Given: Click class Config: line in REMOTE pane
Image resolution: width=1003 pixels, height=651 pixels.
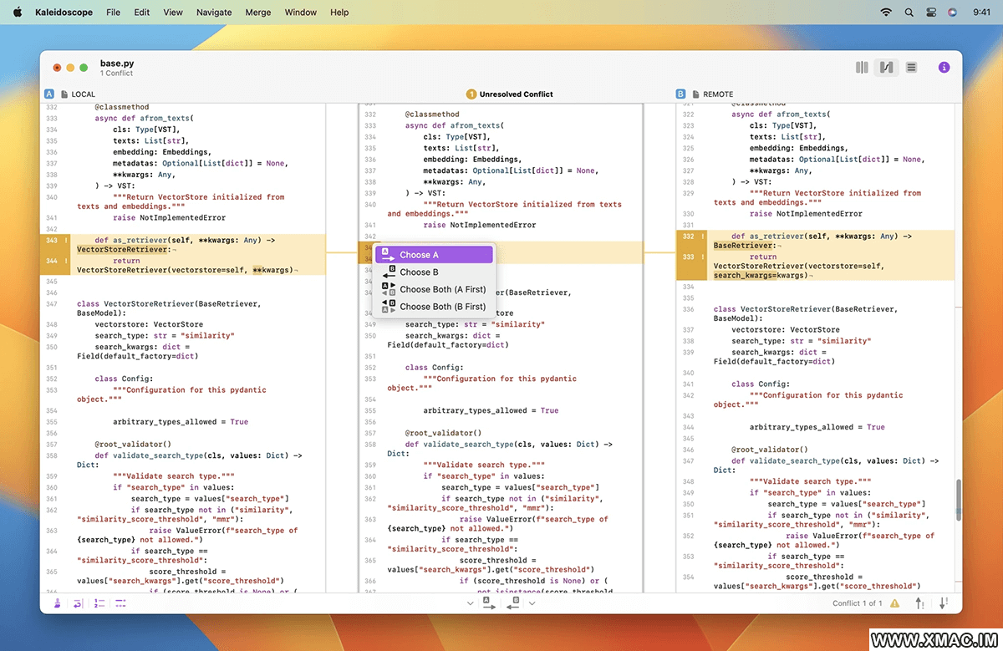Looking at the screenshot, I should pyautogui.click(x=759, y=384).
